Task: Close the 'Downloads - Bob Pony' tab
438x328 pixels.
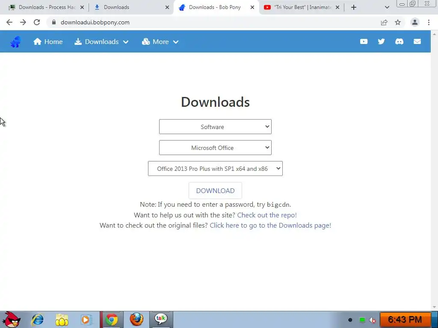Action: (252, 8)
